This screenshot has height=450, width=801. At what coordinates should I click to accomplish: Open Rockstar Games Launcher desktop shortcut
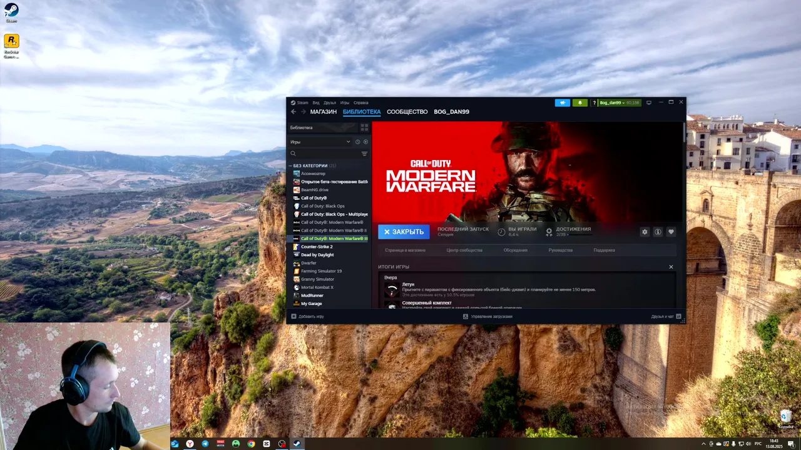(11, 46)
